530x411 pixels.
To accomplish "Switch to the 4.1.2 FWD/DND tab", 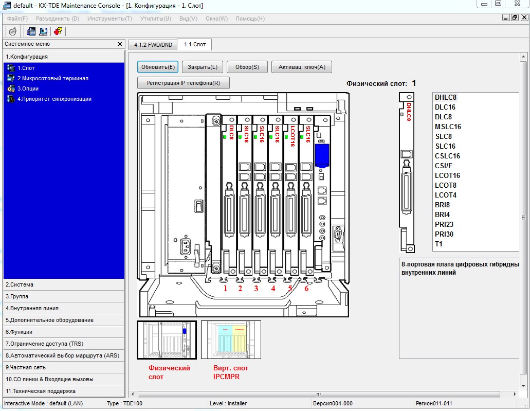I will pyautogui.click(x=153, y=45).
